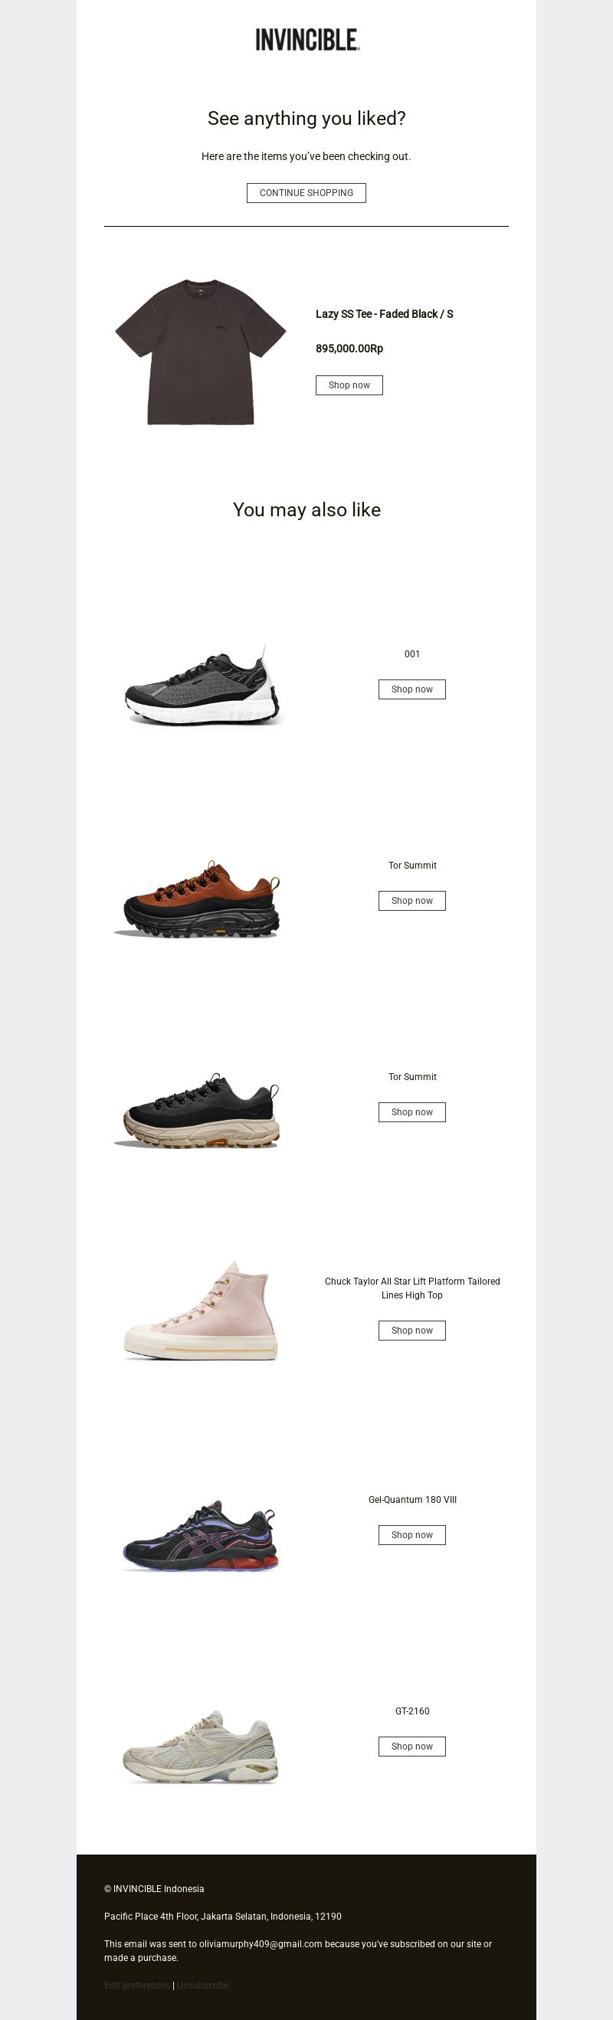
Task: Click Shop now for the Lazy SS Tee
Action: point(349,385)
